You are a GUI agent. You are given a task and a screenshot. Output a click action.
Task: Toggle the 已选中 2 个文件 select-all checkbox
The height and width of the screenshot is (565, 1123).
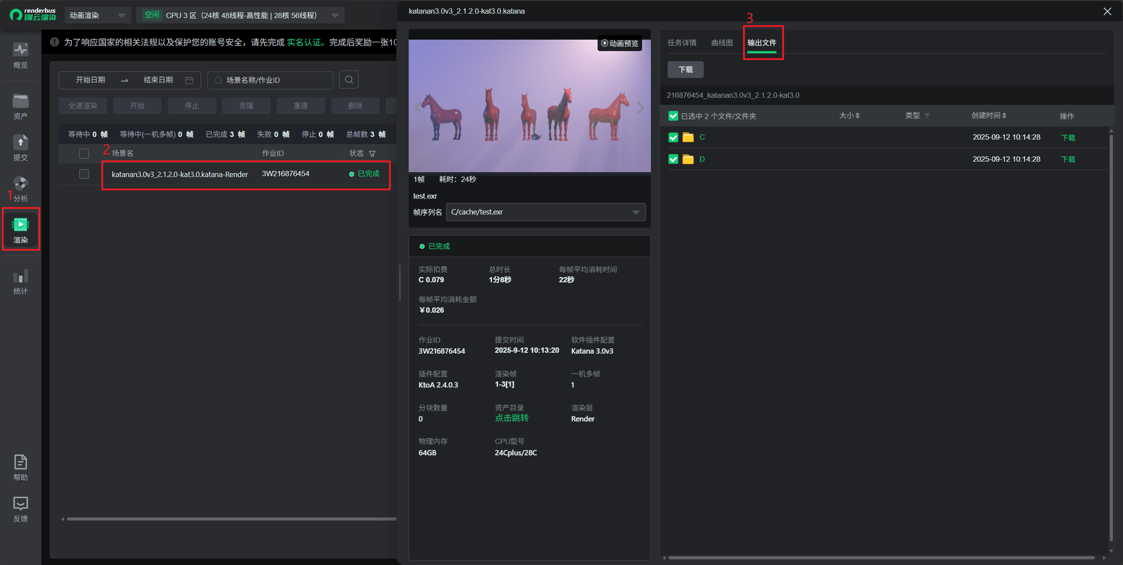click(673, 116)
